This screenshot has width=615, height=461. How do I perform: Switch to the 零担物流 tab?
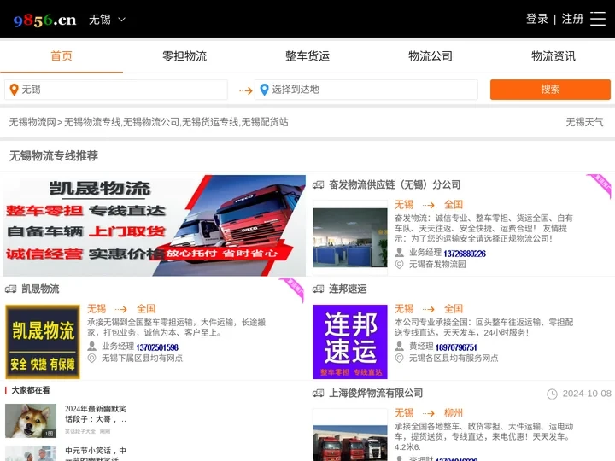coord(184,56)
